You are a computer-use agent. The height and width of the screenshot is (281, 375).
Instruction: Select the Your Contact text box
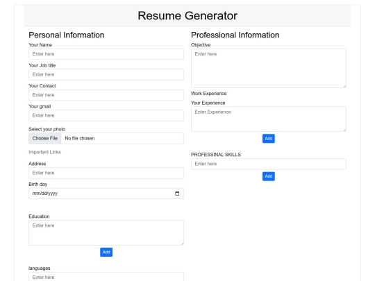(x=106, y=95)
